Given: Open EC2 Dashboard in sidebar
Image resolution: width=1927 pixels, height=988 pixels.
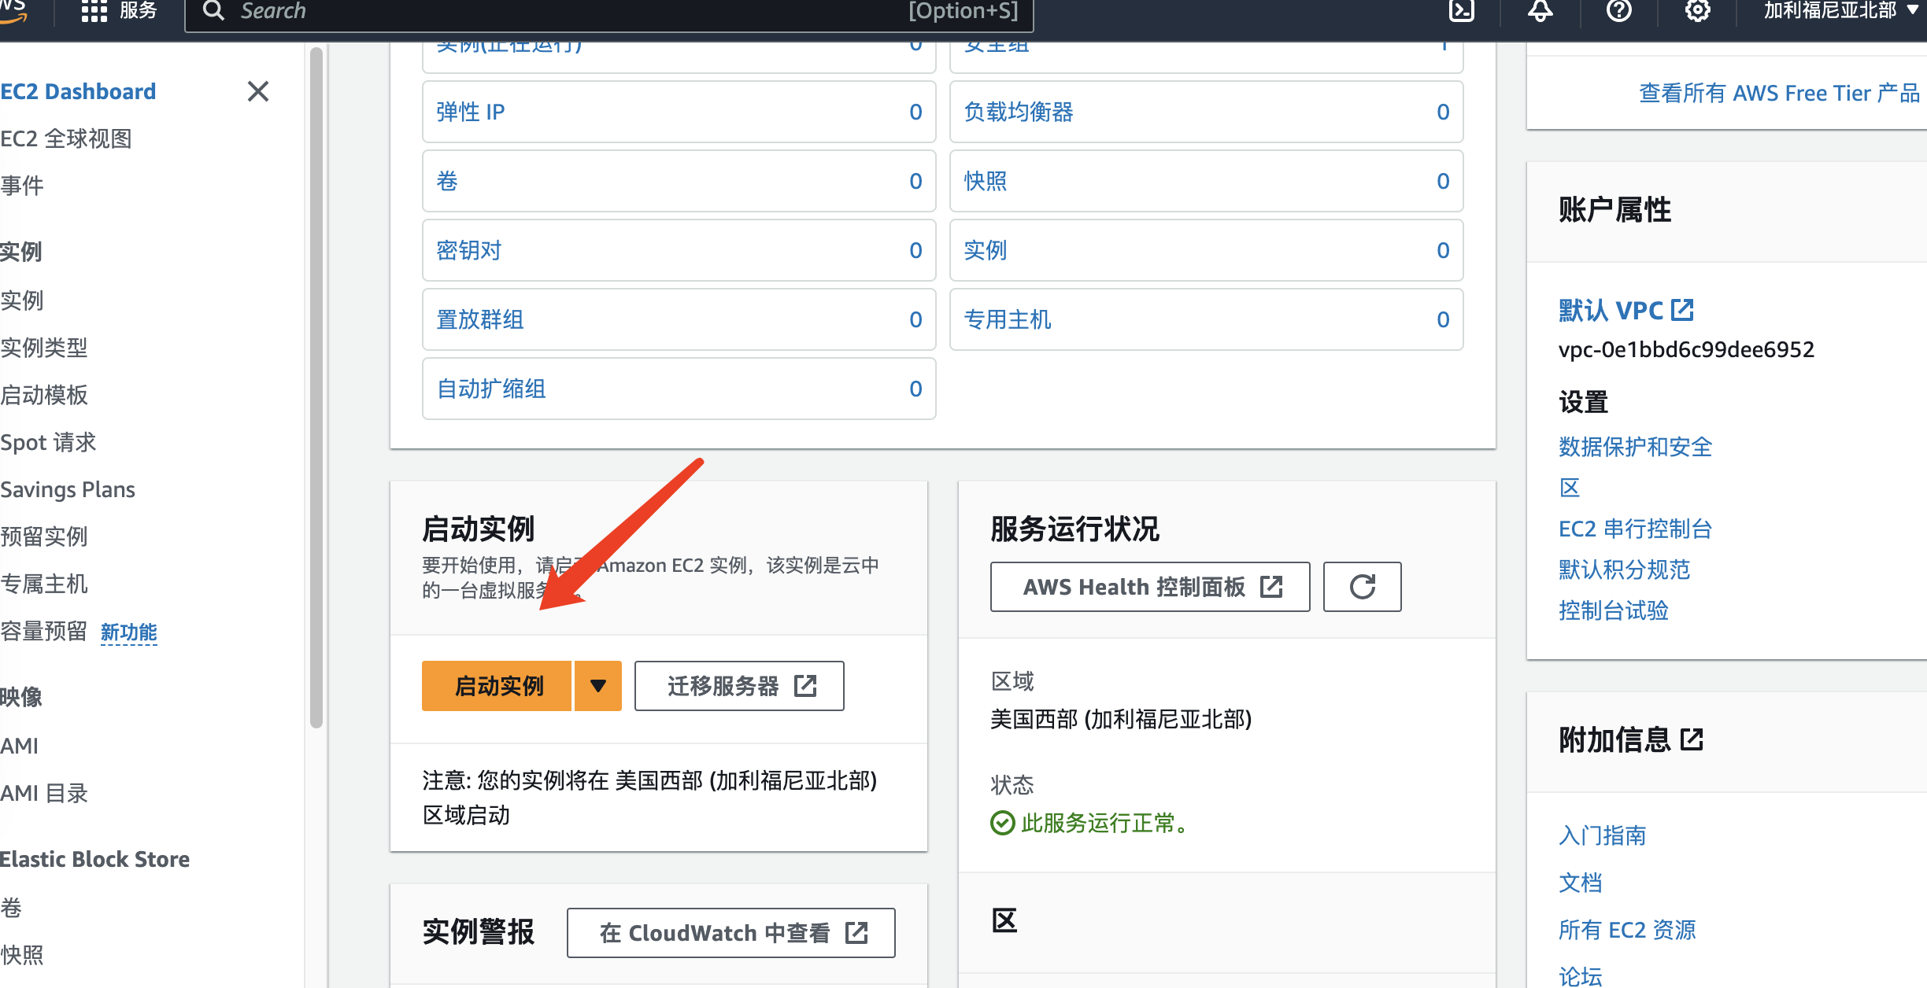Looking at the screenshot, I should pyautogui.click(x=78, y=91).
